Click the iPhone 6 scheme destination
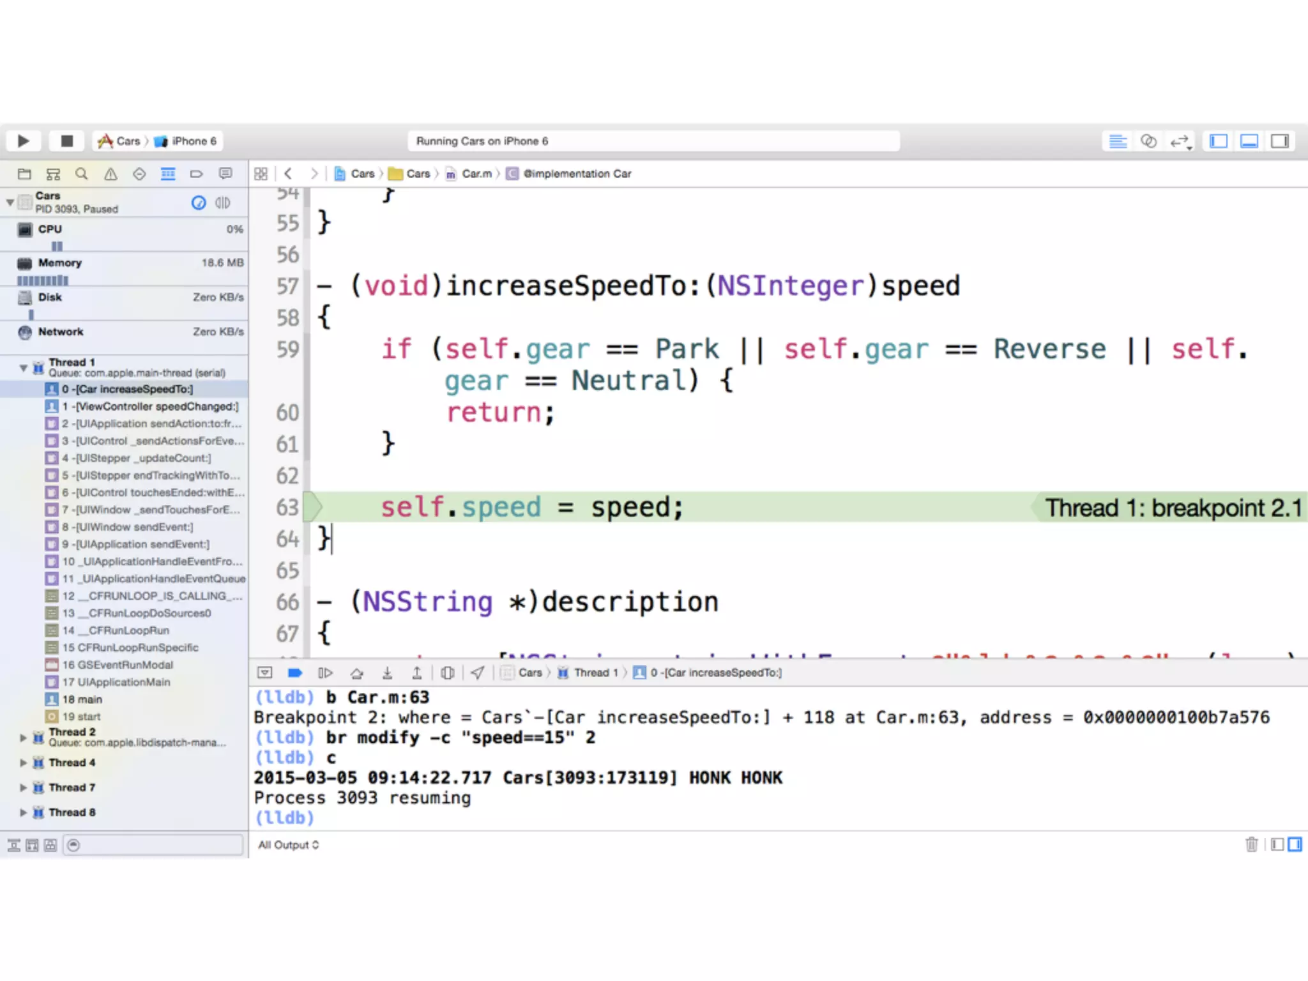The width and height of the screenshot is (1308, 981). [193, 141]
